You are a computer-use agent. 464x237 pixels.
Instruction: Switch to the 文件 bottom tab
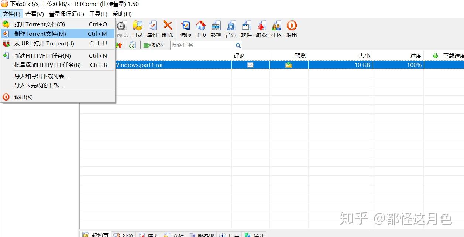[173, 235]
